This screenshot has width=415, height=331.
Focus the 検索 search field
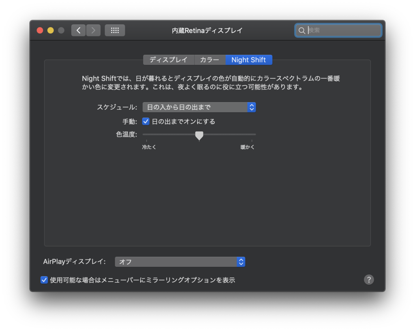pos(338,30)
